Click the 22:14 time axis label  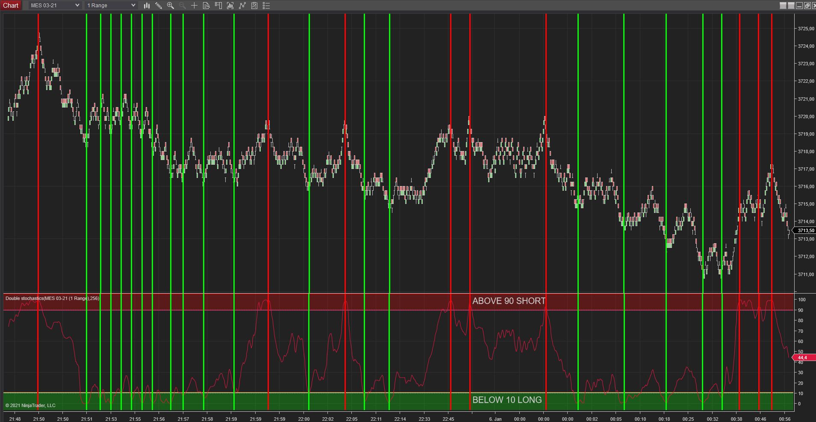(400, 419)
